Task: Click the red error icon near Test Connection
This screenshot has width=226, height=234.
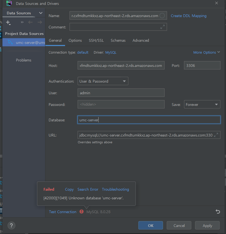Action: [81, 212]
